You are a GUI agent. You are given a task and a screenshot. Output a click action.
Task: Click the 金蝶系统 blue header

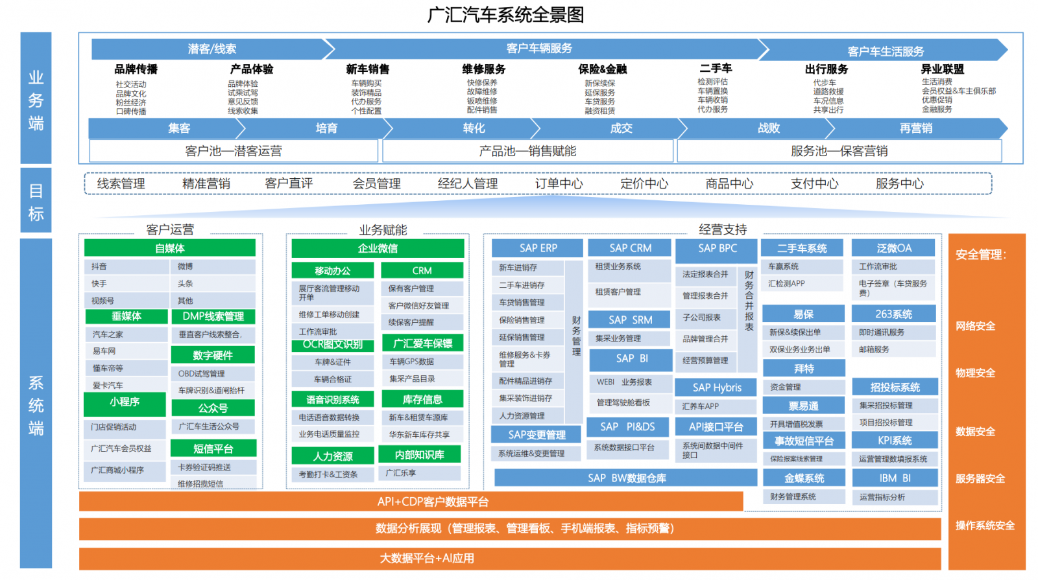pos(804,478)
